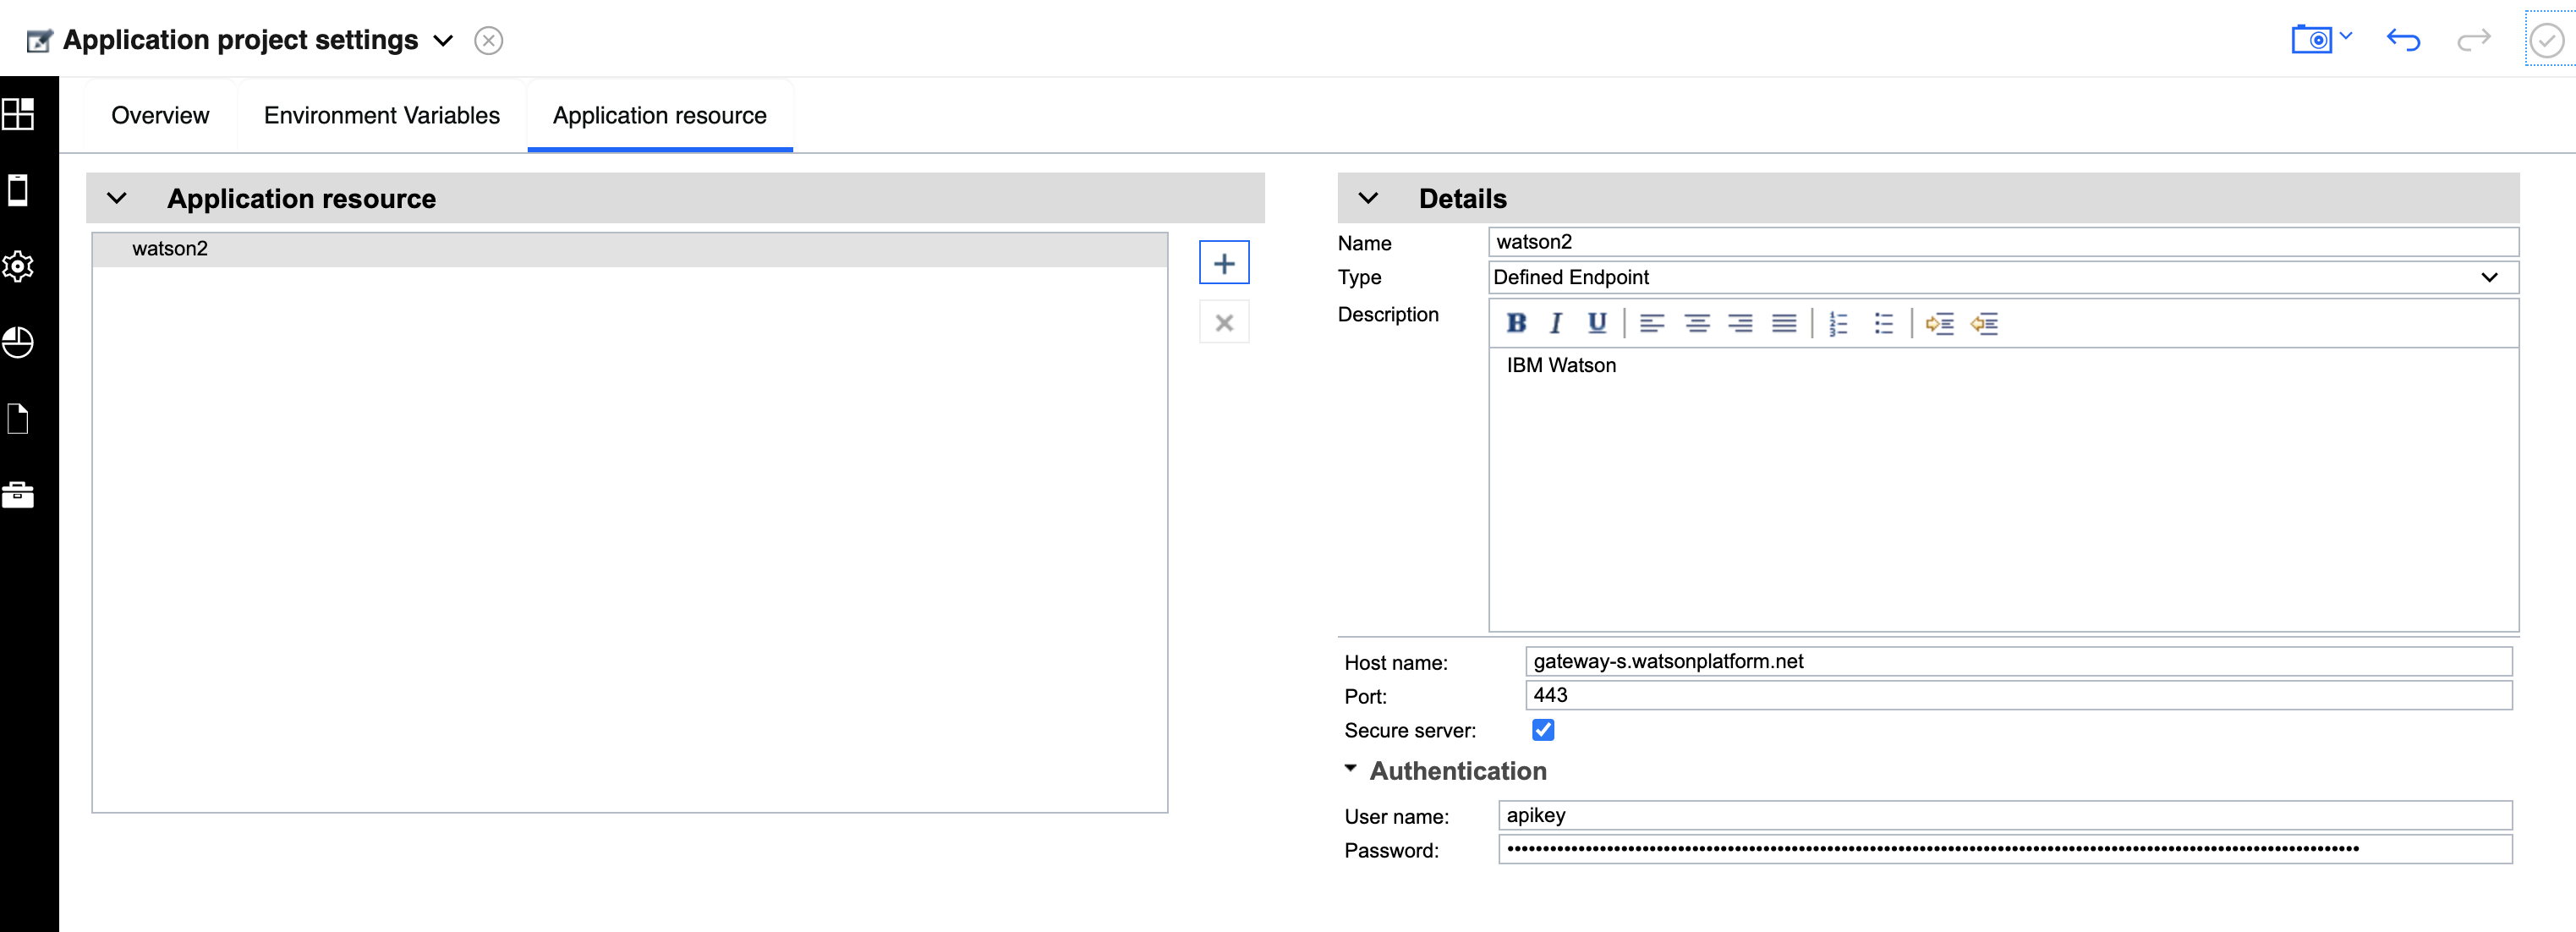Click the snapshot camera icon
This screenshot has width=2576, height=932.
(2311, 40)
